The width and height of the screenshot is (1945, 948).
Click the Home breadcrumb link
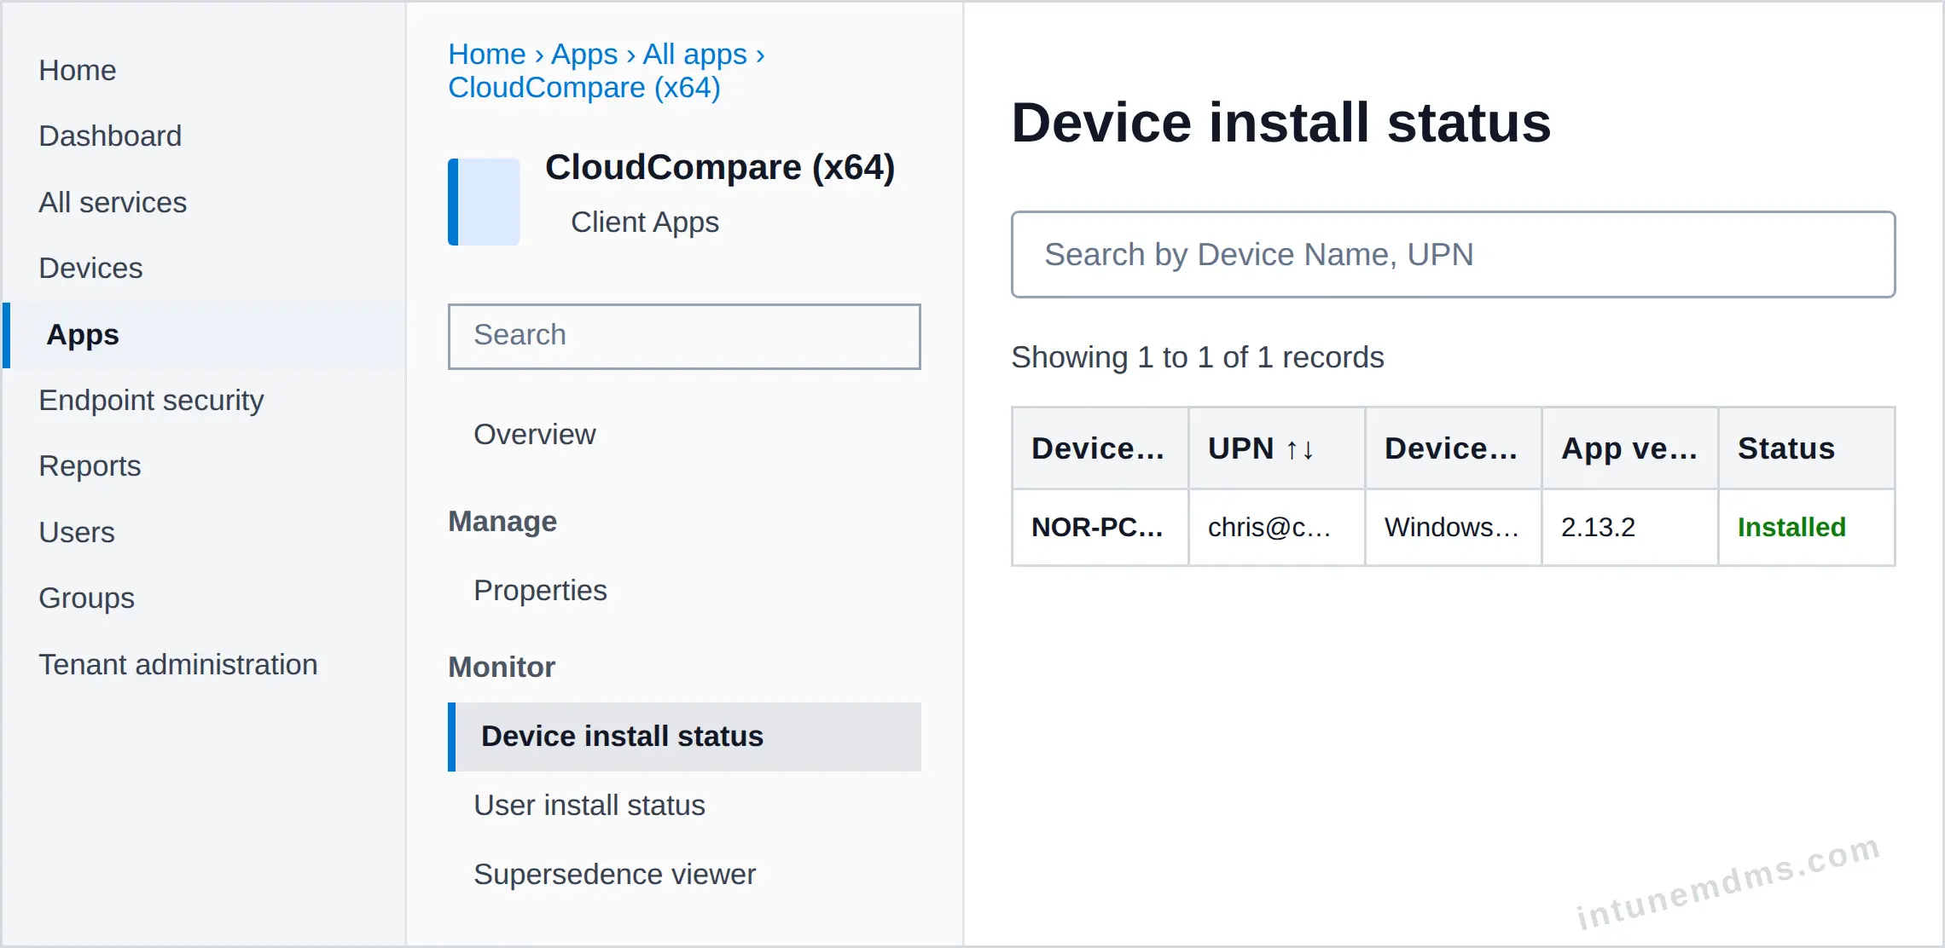point(487,54)
